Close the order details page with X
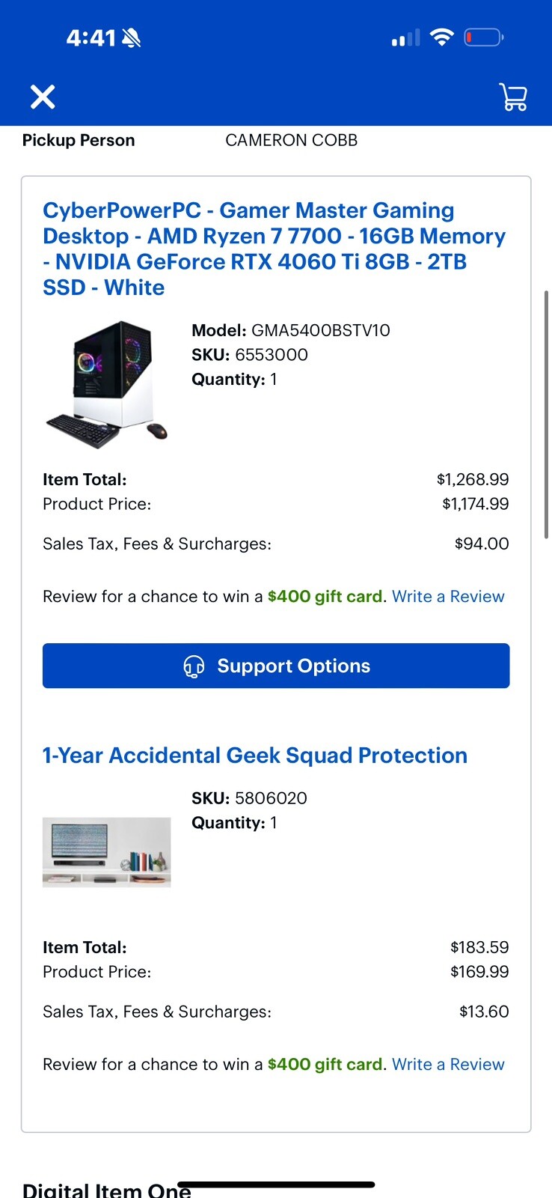 (43, 97)
